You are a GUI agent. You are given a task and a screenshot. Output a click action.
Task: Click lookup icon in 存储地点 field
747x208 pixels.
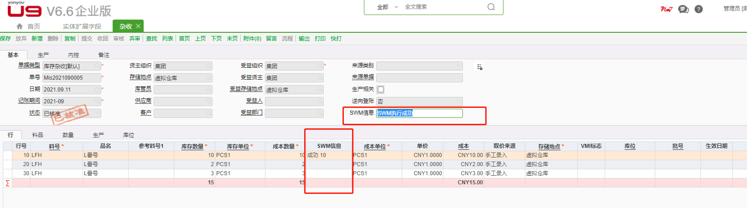point(208,78)
